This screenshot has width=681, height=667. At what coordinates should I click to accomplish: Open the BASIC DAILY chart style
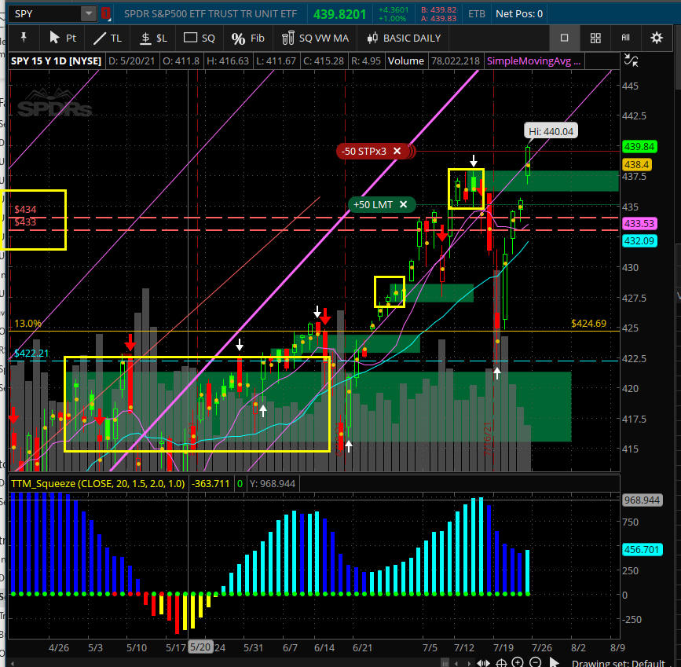(404, 38)
